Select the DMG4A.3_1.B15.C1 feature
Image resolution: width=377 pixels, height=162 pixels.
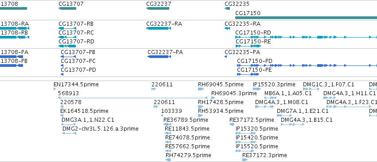(293, 124)
